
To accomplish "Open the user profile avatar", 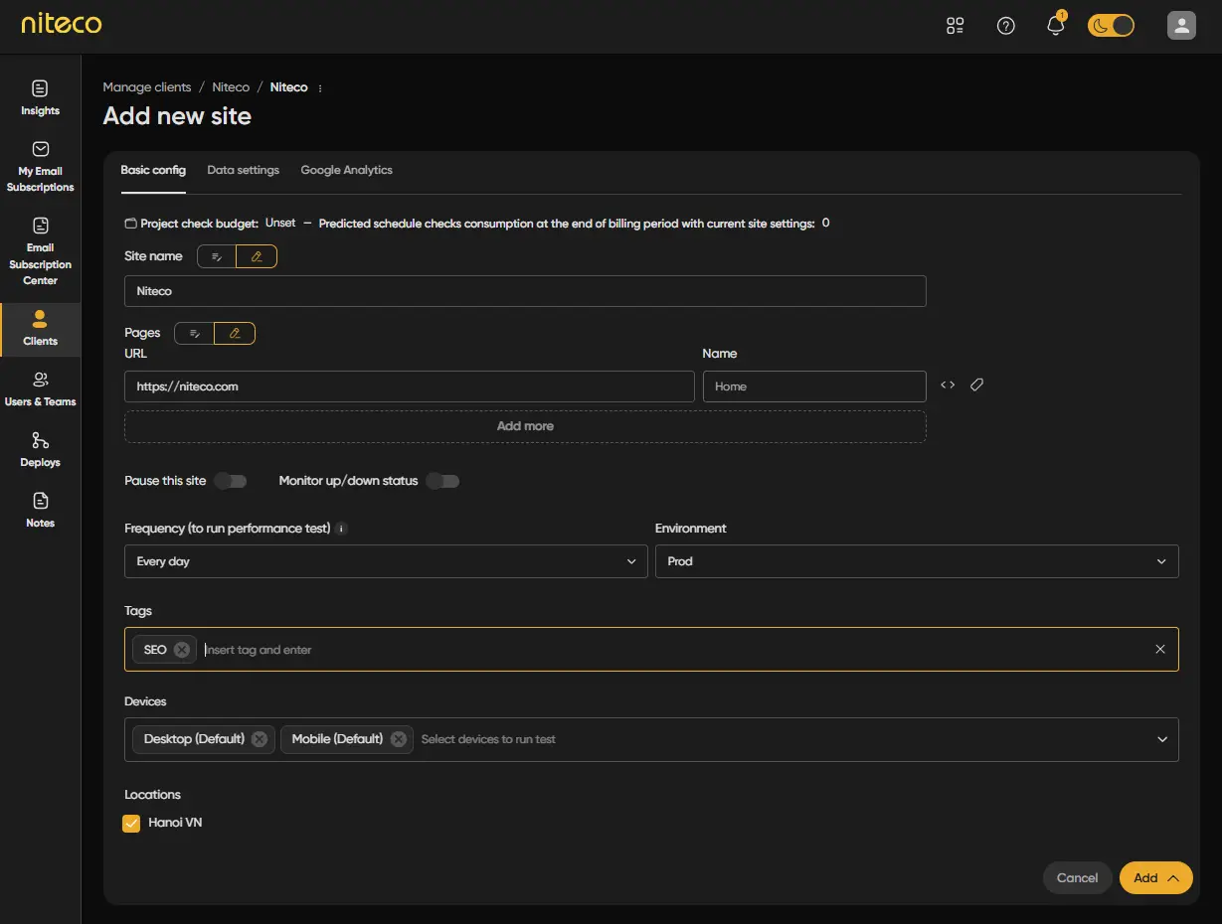I will [1180, 26].
